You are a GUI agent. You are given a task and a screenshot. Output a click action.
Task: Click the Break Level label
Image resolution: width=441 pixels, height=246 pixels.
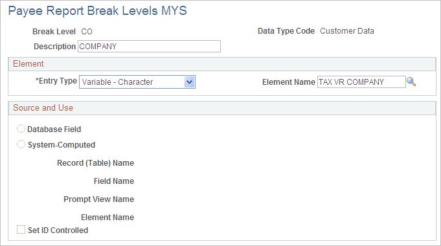point(54,32)
